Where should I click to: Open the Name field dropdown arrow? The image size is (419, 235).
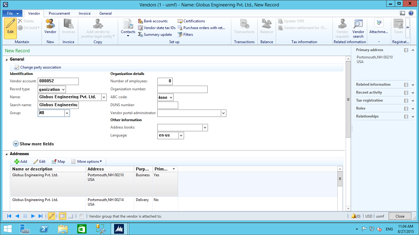click(x=104, y=97)
